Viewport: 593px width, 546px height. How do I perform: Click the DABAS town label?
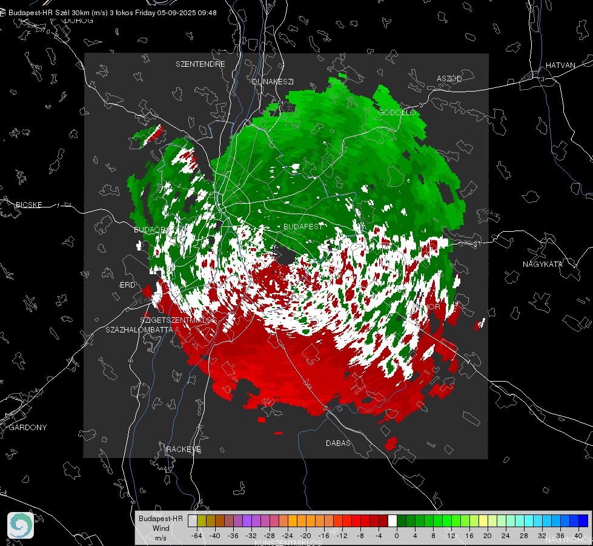point(338,443)
